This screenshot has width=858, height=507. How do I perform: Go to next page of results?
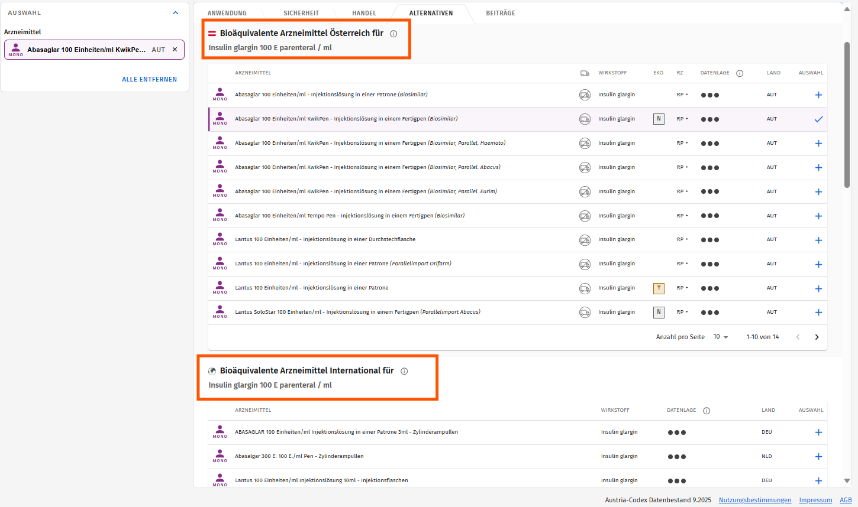click(x=817, y=337)
